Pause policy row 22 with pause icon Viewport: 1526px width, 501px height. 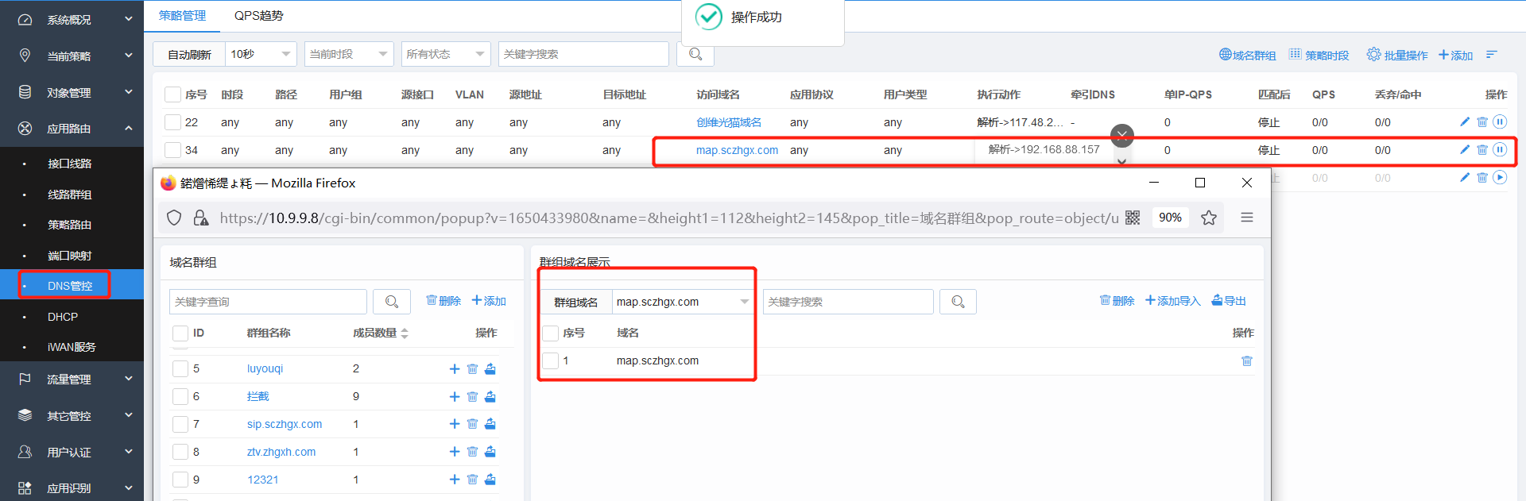point(1500,122)
